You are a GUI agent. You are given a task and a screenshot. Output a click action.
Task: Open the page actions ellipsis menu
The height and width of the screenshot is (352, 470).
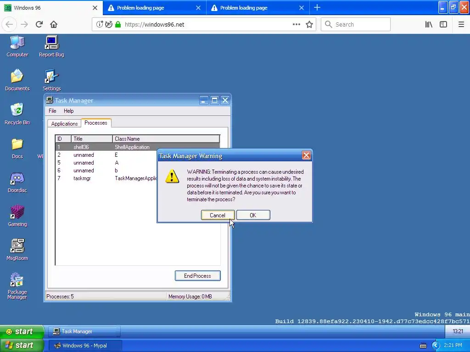point(297,24)
